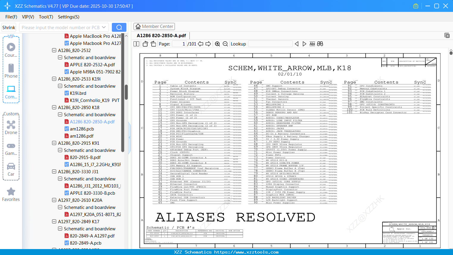Image resolution: width=453 pixels, height=255 pixels.
Task: Open the VIP(V) menu
Action: (28, 17)
